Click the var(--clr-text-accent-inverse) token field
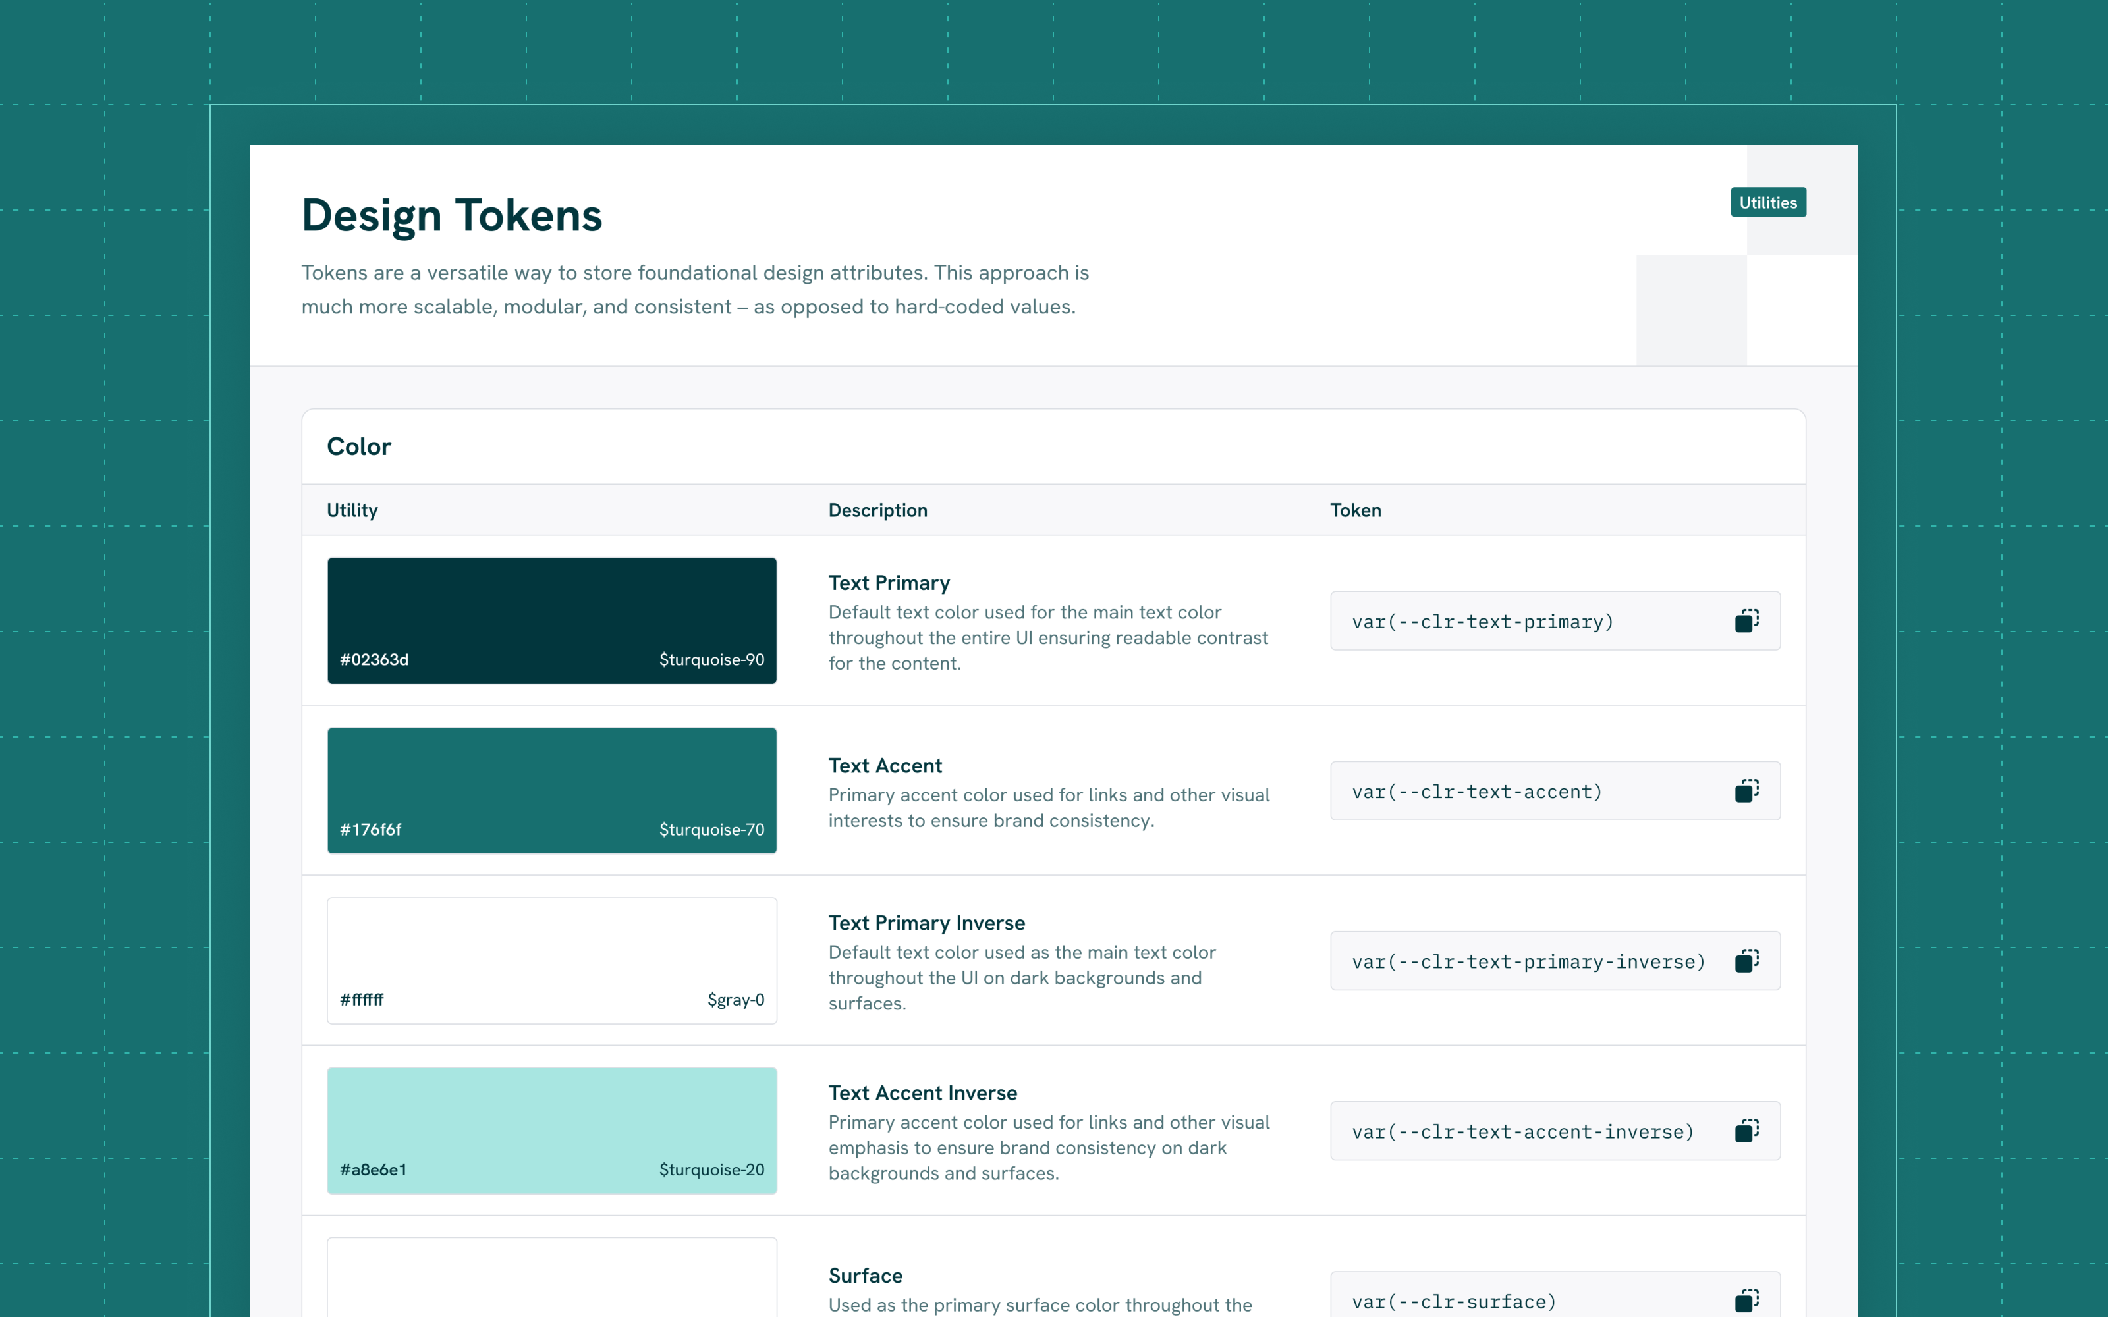This screenshot has height=1317, width=2108. click(1522, 1131)
